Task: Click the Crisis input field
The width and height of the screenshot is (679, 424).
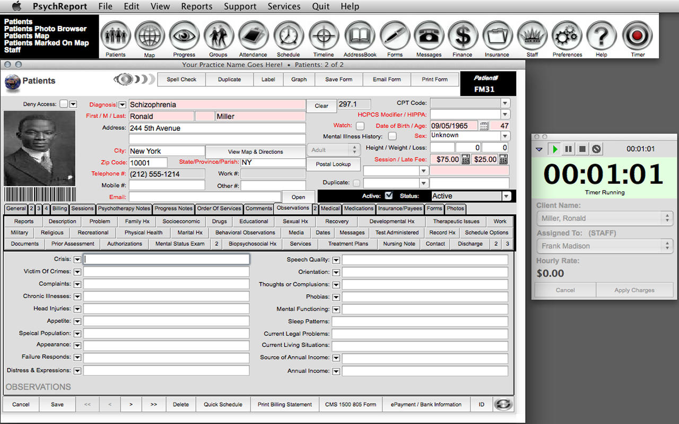Action: pyautogui.click(x=167, y=259)
